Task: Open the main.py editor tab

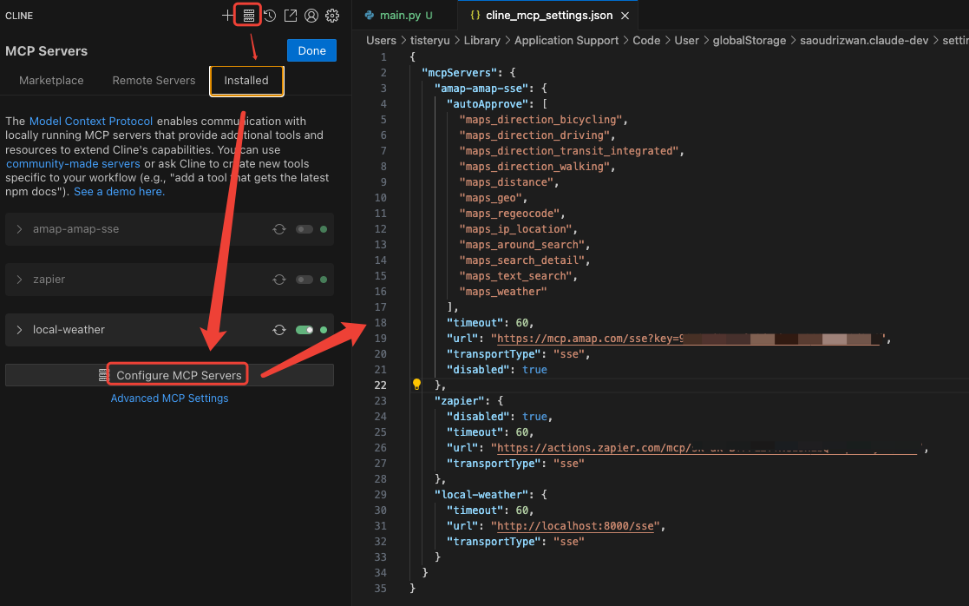Action: pos(405,16)
